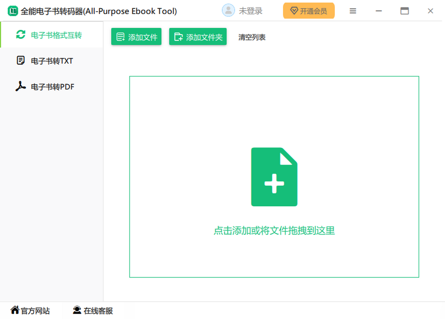
Task: Click the 未登录 login text
Action: [x=251, y=11]
